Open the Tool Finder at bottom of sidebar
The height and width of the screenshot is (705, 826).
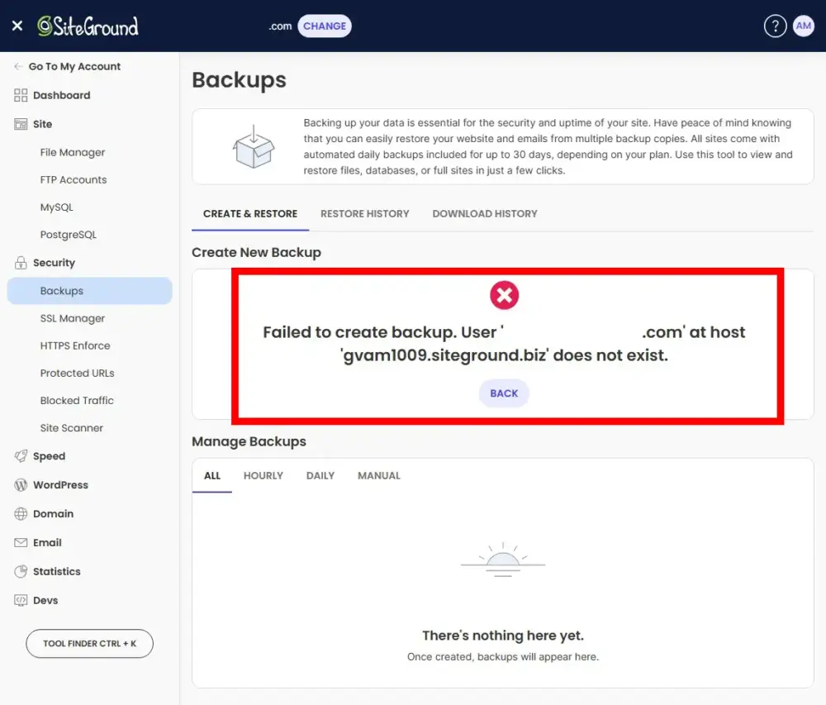tap(88, 643)
